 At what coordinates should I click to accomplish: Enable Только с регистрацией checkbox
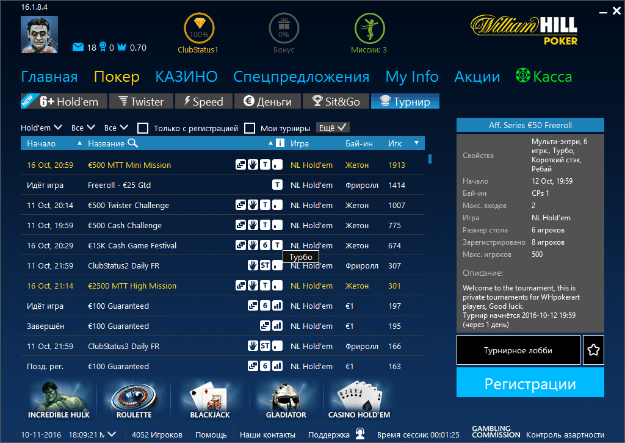click(x=143, y=128)
